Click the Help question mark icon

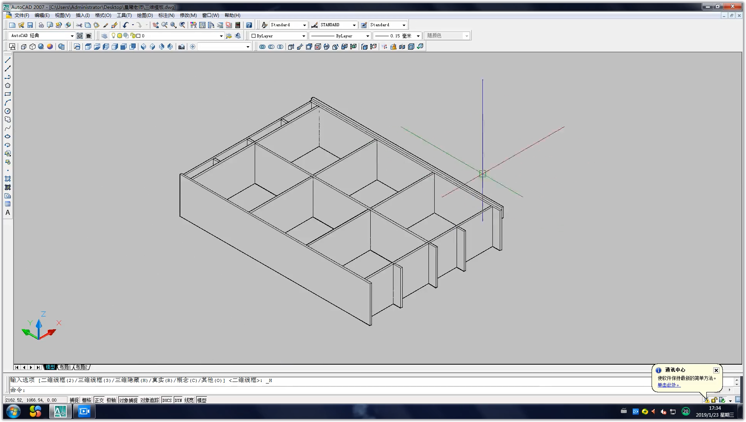(x=249, y=25)
